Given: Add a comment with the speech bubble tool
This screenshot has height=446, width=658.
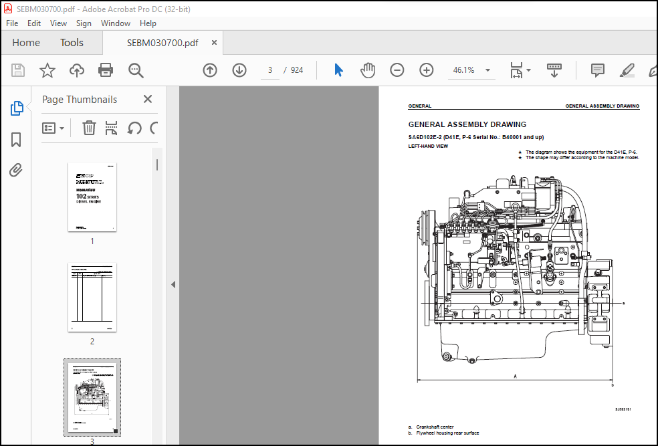Looking at the screenshot, I should [598, 70].
